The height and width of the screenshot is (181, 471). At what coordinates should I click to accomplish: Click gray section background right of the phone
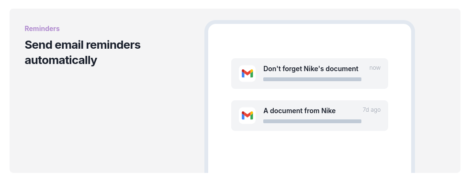pyautogui.click(x=437, y=90)
